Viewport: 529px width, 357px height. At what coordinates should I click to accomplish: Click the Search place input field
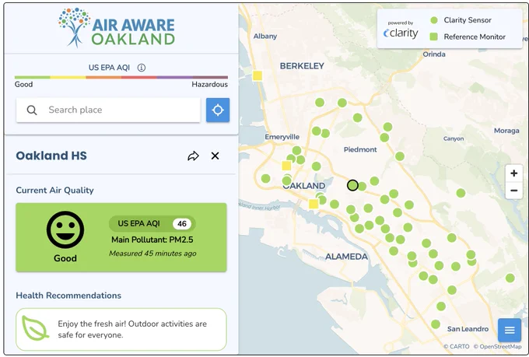tap(108, 110)
